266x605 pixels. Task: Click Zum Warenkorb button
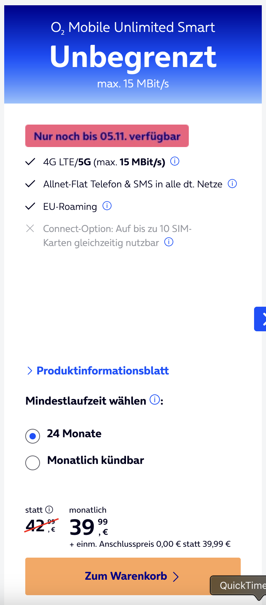click(x=133, y=576)
